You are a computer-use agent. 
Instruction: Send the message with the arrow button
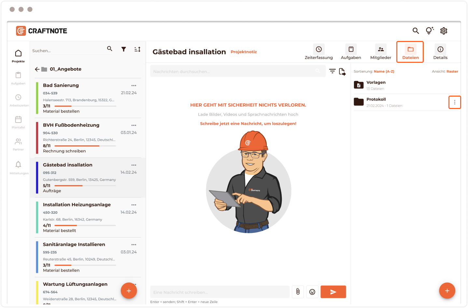(333, 292)
